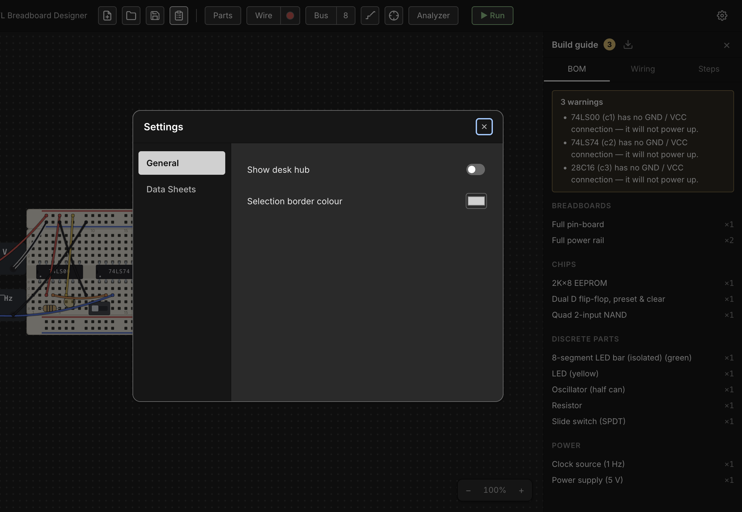The image size is (742, 512).
Task: Select Oscillator (half can) row
Action: coord(643,390)
